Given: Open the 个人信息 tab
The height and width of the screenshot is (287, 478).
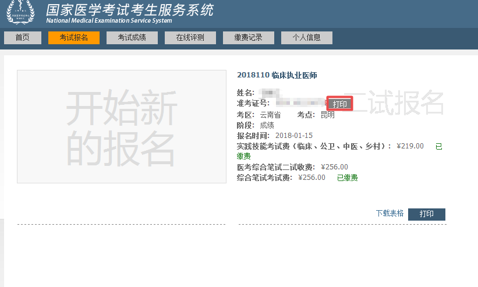Looking at the screenshot, I should 307,37.
